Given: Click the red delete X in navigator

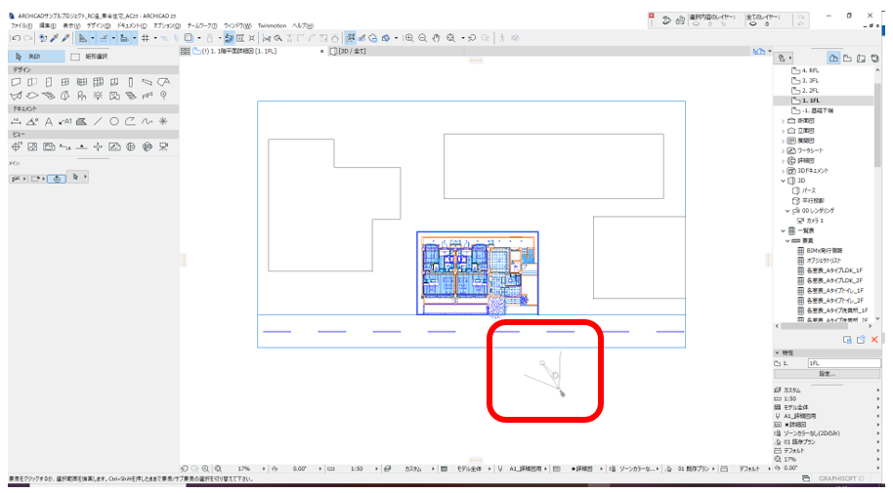Looking at the screenshot, I should 874,340.
